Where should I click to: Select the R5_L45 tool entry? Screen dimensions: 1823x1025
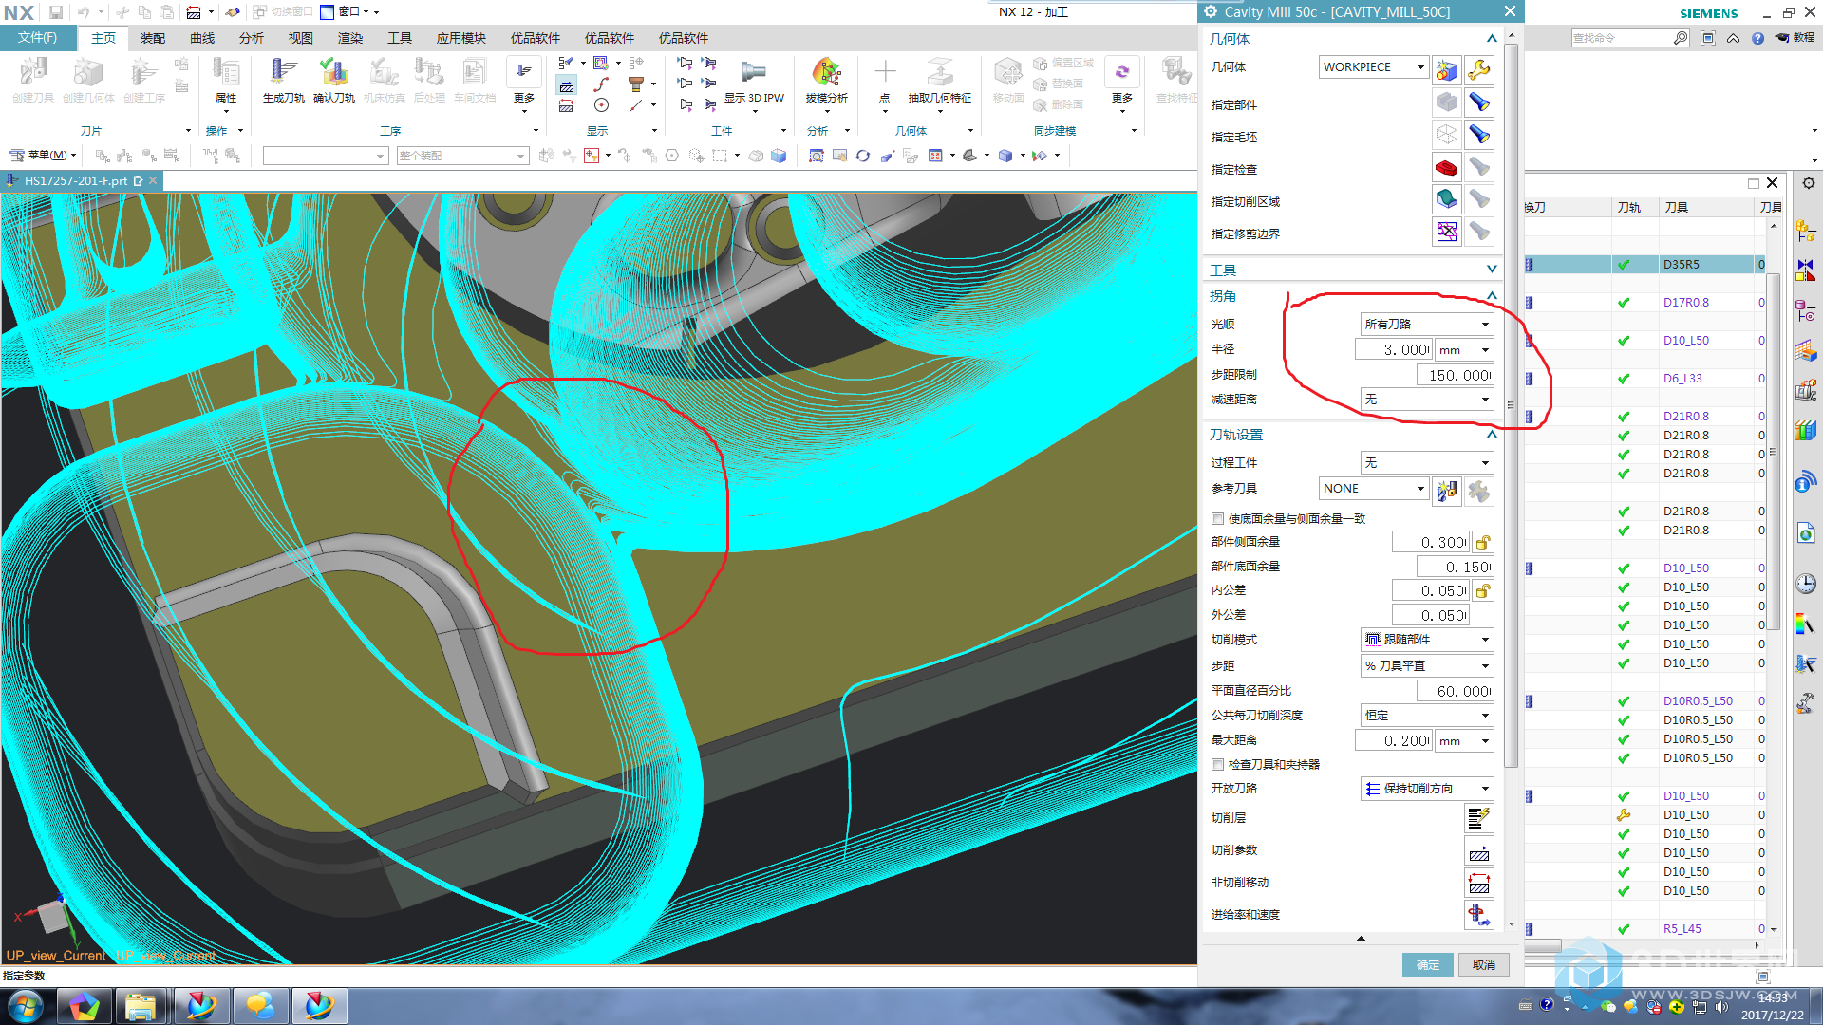1682,929
